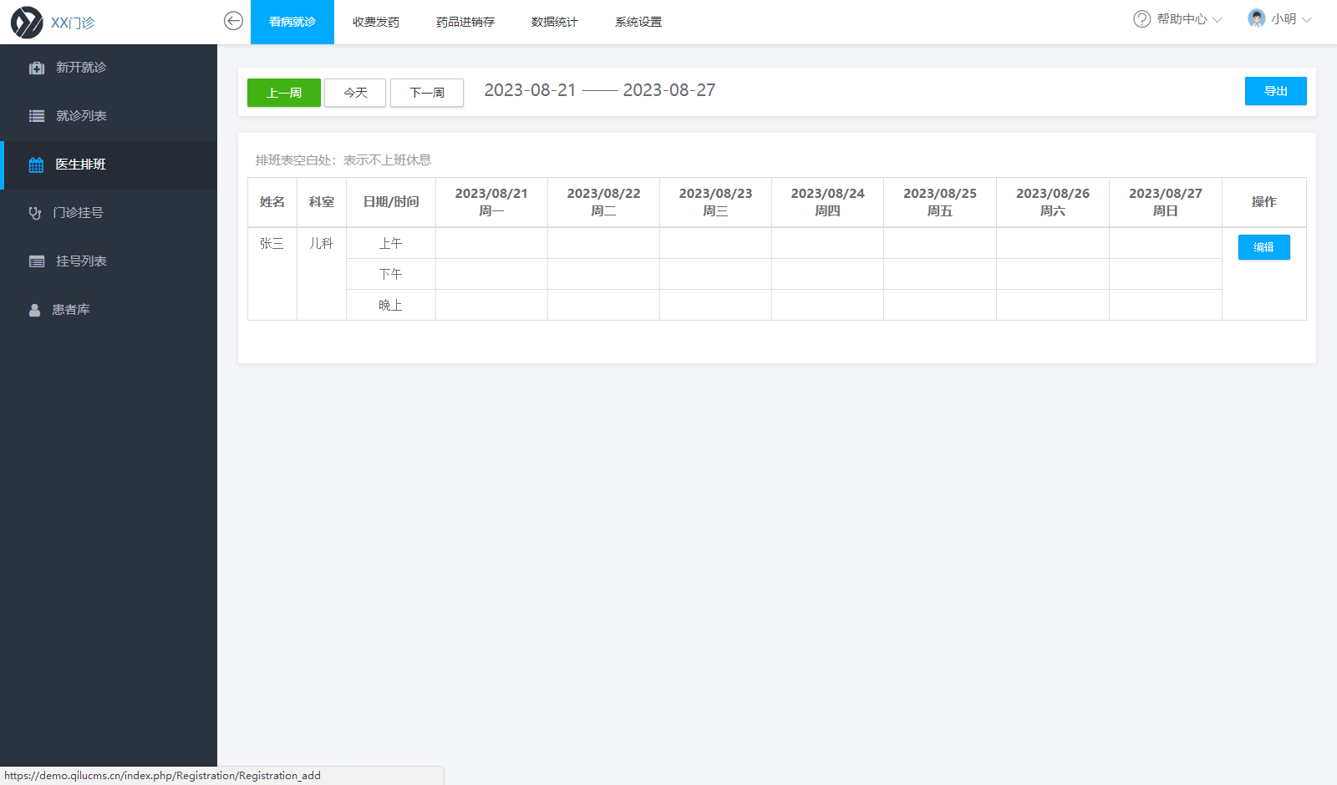
Task: Expand the 小明 user menu chevron
Action: (x=1307, y=20)
